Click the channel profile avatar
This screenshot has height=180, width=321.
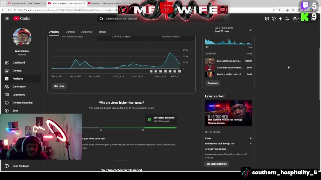pyautogui.click(x=22, y=37)
